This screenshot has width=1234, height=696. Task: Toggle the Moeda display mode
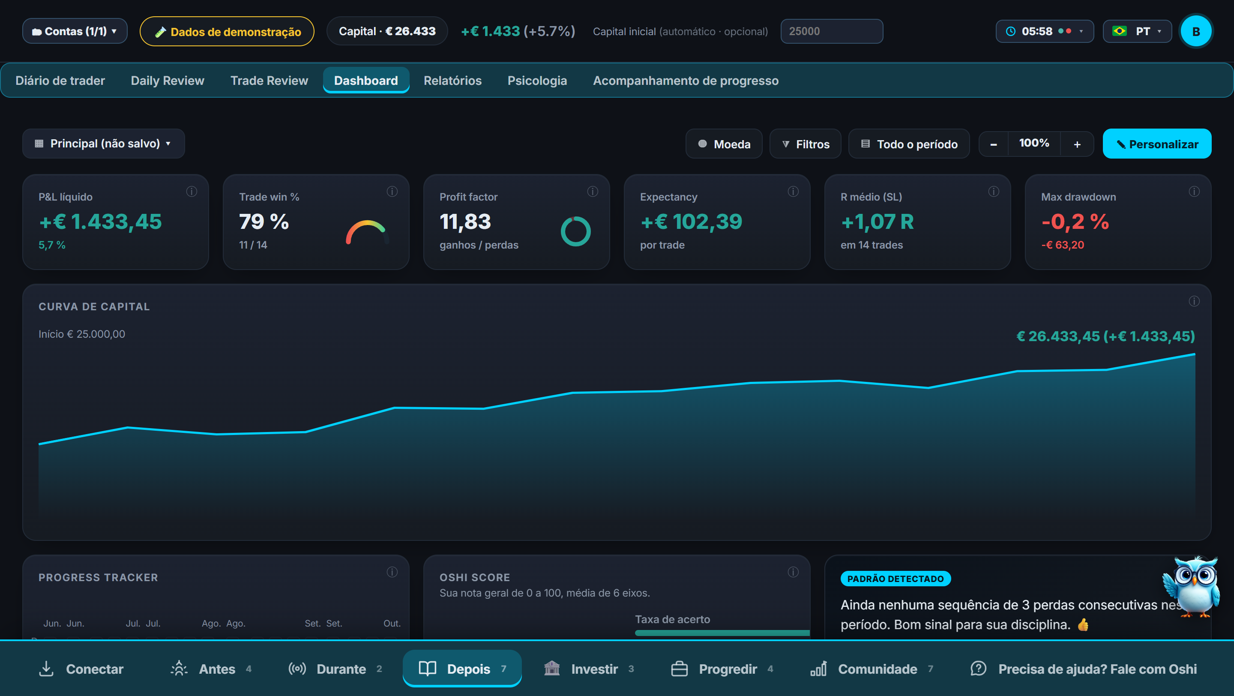[724, 144]
